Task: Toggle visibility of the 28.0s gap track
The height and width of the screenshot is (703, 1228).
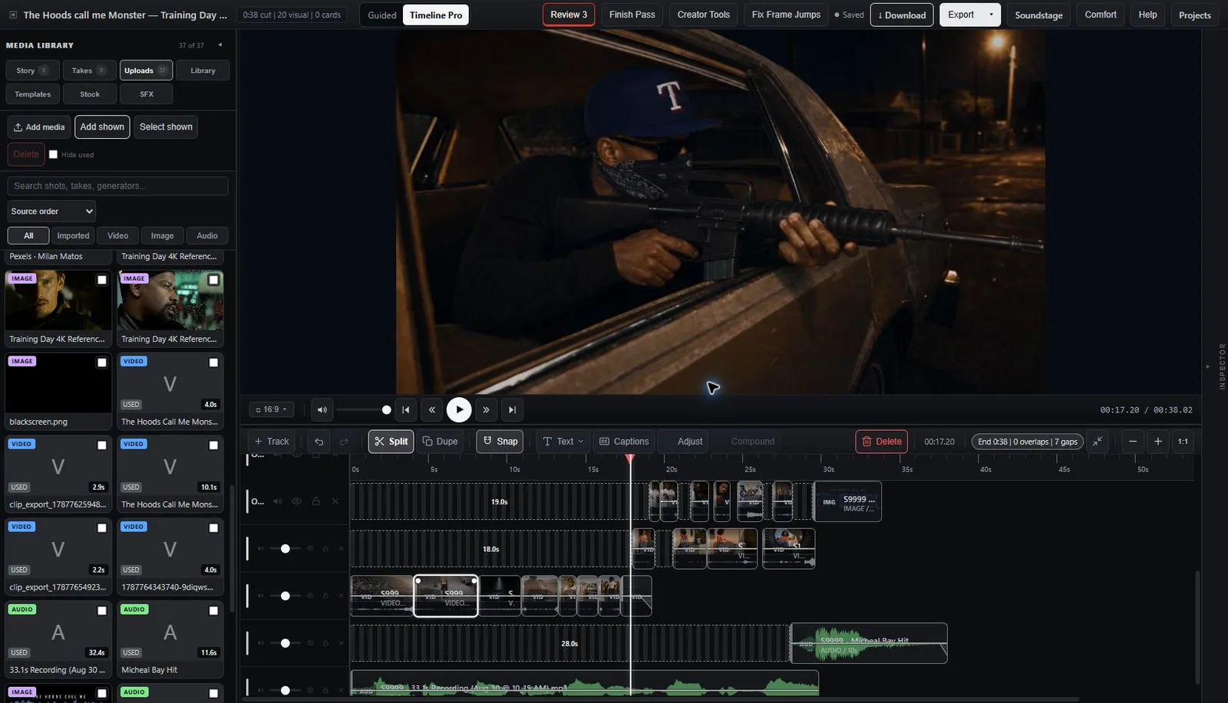Action: (310, 643)
